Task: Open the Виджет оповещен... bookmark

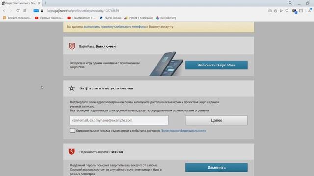Action: pyautogui.click(x=17, y=18)
